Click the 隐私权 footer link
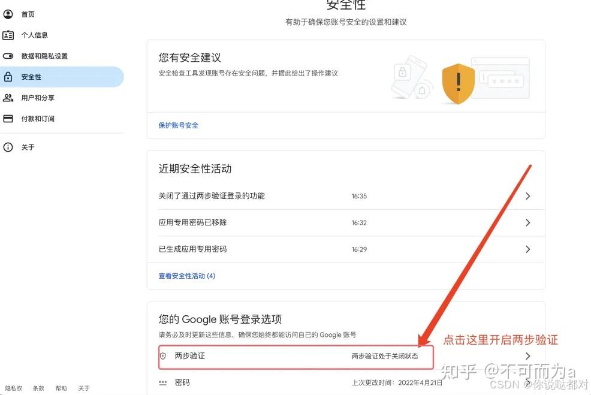The image size is (591, 395). pyautogui.click(x=13, y=388)
